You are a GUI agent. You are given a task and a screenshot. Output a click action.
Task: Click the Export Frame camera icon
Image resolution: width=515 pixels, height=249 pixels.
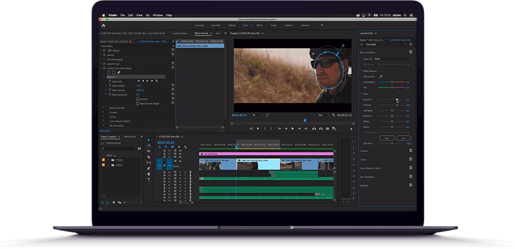pos(327,129)
